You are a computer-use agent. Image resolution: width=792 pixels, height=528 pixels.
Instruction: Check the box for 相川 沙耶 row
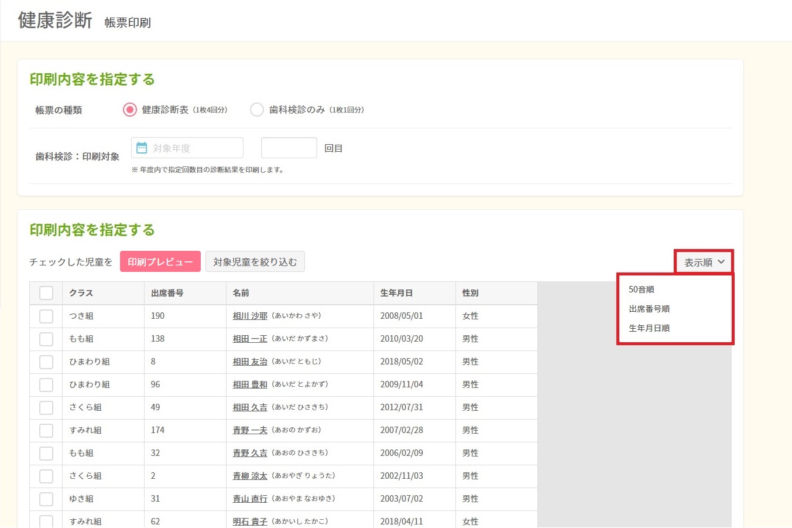(46, 316)
